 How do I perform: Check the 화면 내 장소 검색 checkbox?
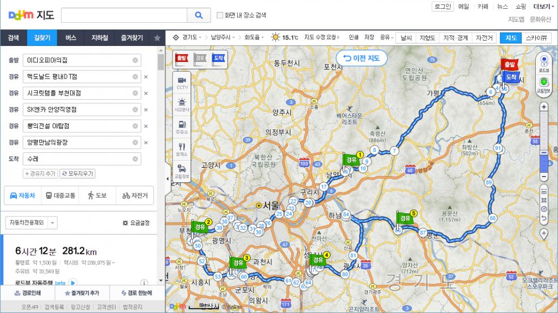[220, 15]
